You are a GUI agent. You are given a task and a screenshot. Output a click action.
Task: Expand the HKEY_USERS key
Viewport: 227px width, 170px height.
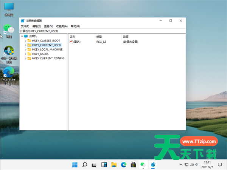point(25,54)
